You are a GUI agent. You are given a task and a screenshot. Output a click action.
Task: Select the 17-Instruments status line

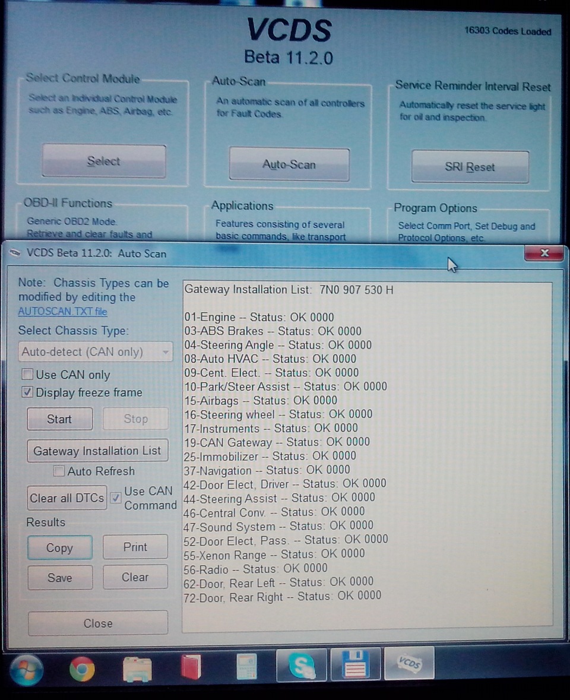[271, 427]
